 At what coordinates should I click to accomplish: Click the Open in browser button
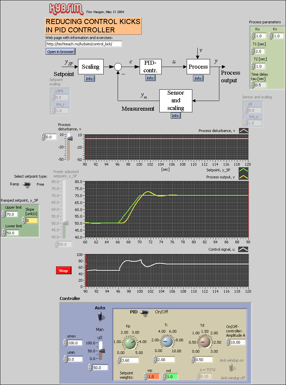point(60,51)
